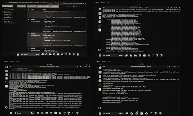Open Input menu of bottom-left VM window
Viewport: 193px width, 116px height.
6,61
